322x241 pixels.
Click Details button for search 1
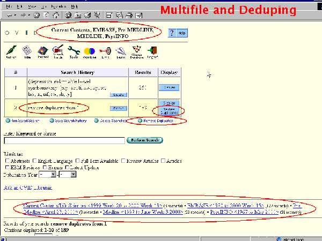[x=119, y=95]
